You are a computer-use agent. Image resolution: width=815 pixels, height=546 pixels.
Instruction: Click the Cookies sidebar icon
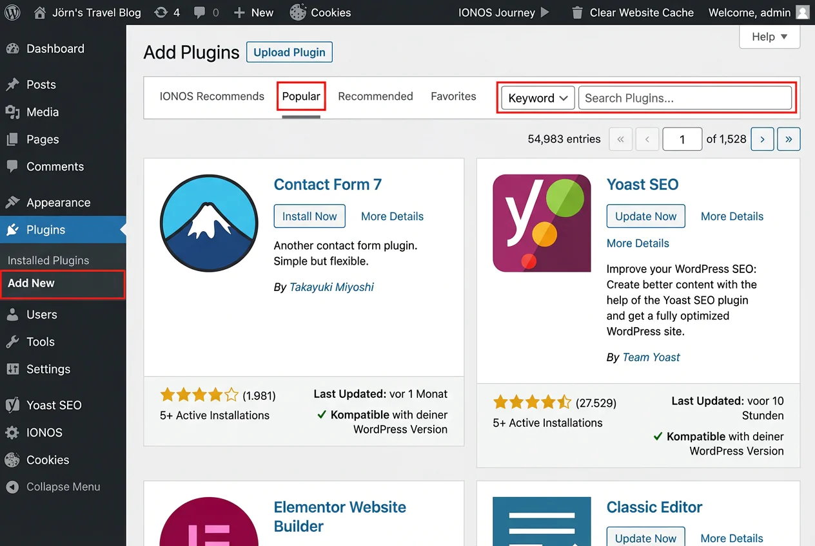pyautogui.click(x=12, y=460)
